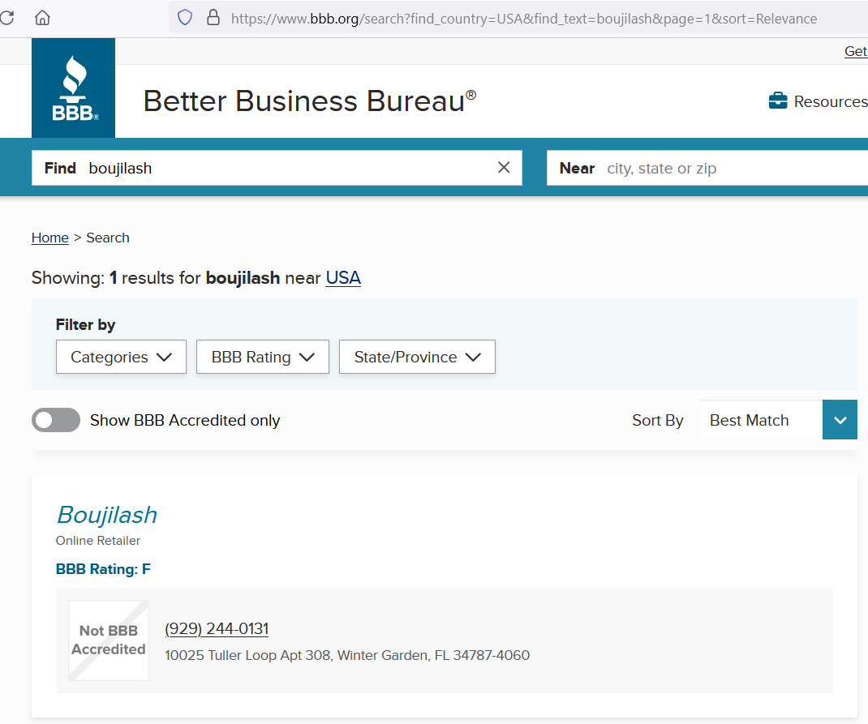Click the Search breadcrumb text
Viewport: 868px width, 724px height.
(x=108, y=238)
